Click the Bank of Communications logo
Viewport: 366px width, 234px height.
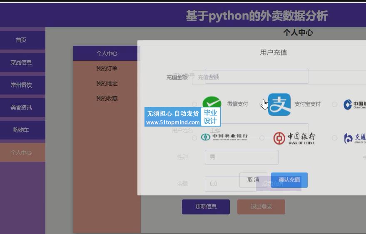355,138
